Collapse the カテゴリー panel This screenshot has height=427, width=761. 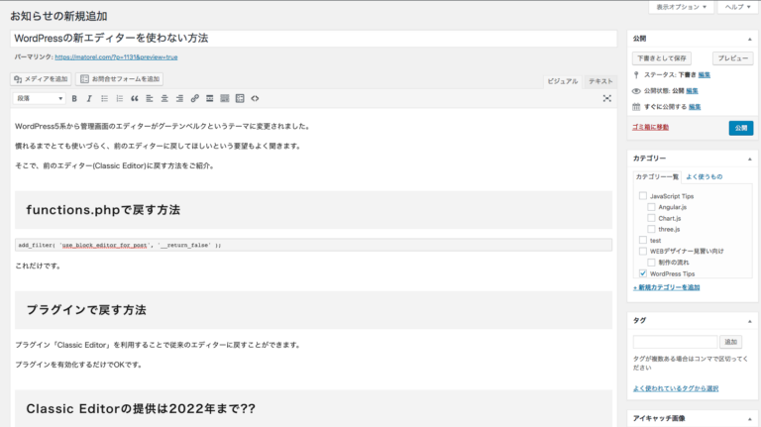pyautogui.click(x=750, y=159)
